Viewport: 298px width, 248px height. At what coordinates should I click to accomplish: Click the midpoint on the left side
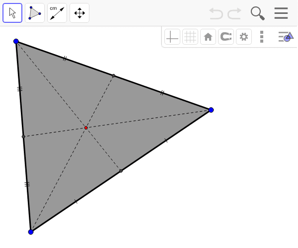(23, 136)
